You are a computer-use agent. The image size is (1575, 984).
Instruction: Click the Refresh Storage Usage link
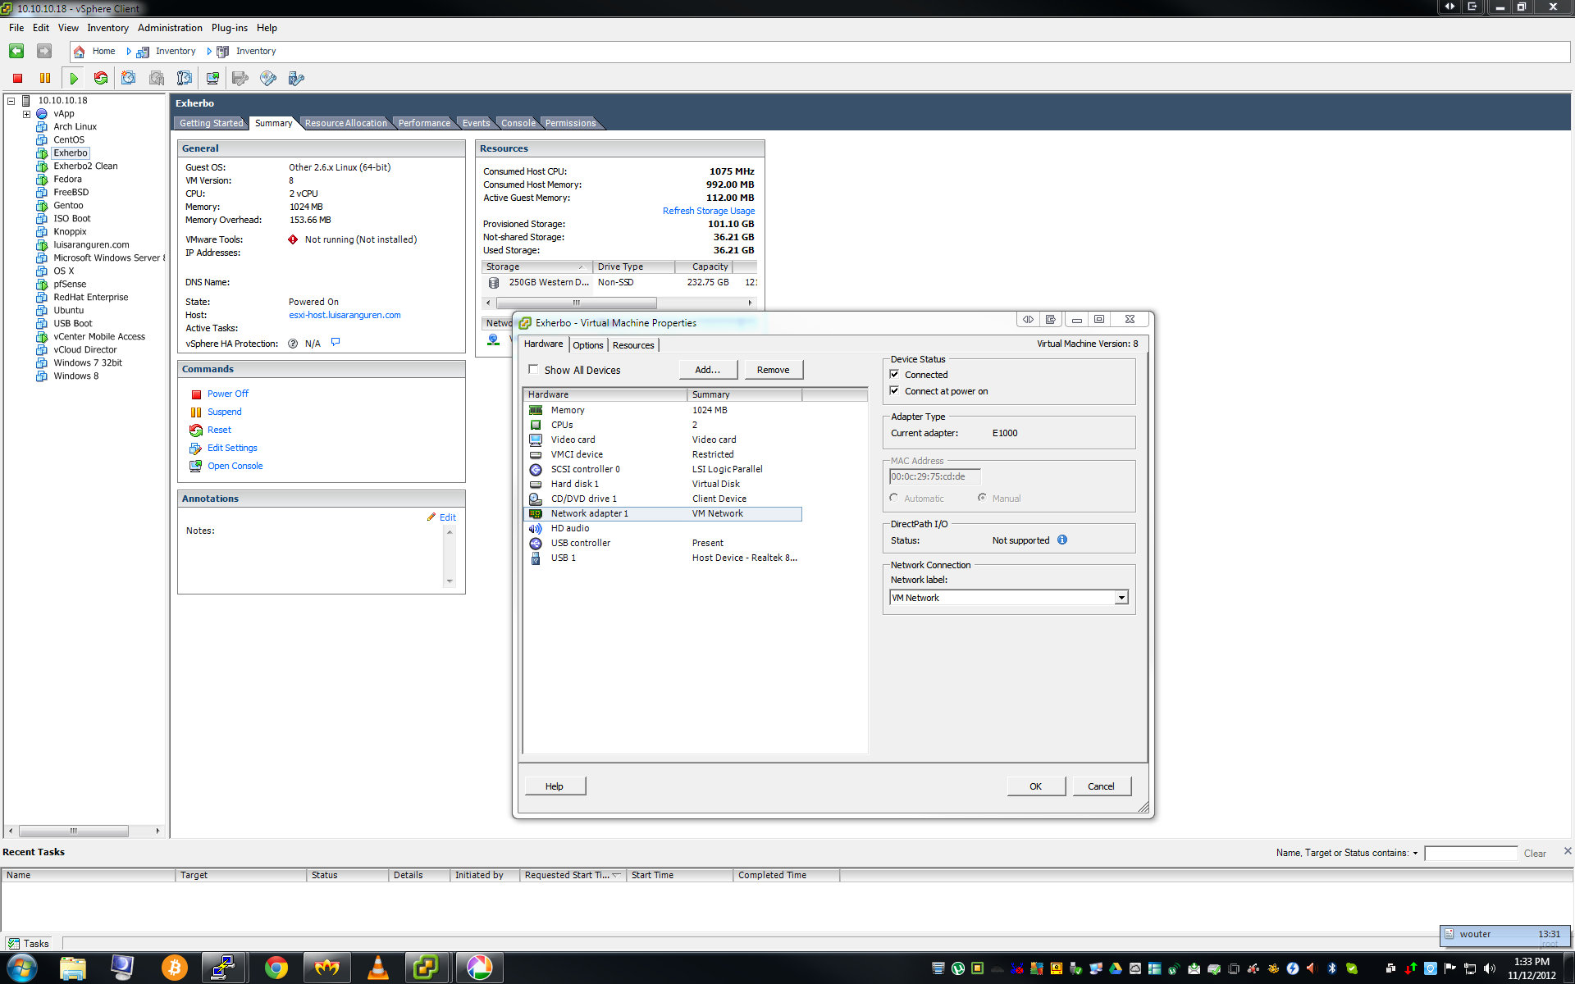coord(708,211)
